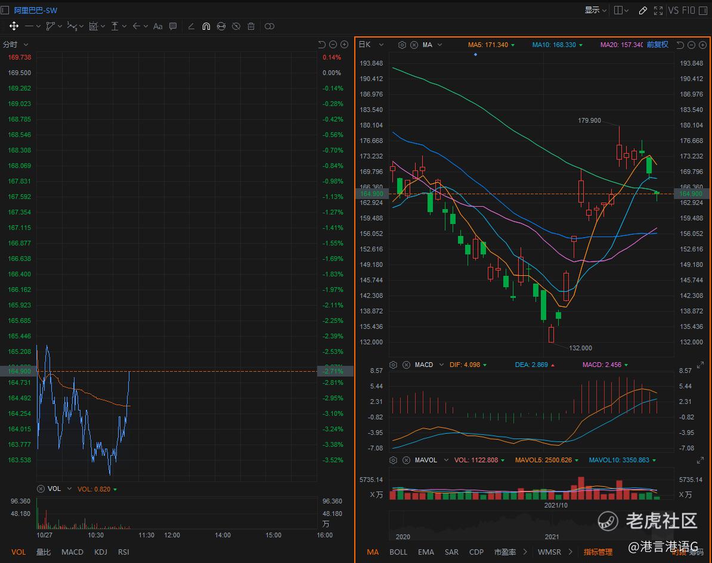Click the overlapping circles overlay icon

[x=270, y=26]
